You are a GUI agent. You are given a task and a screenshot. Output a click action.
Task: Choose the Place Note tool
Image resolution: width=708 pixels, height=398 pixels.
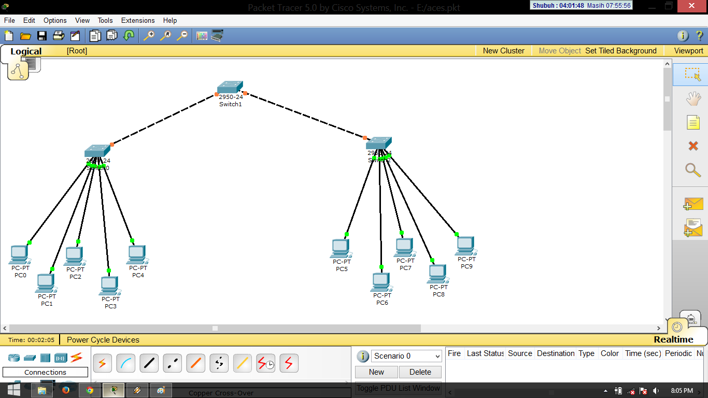coord(693,122)
